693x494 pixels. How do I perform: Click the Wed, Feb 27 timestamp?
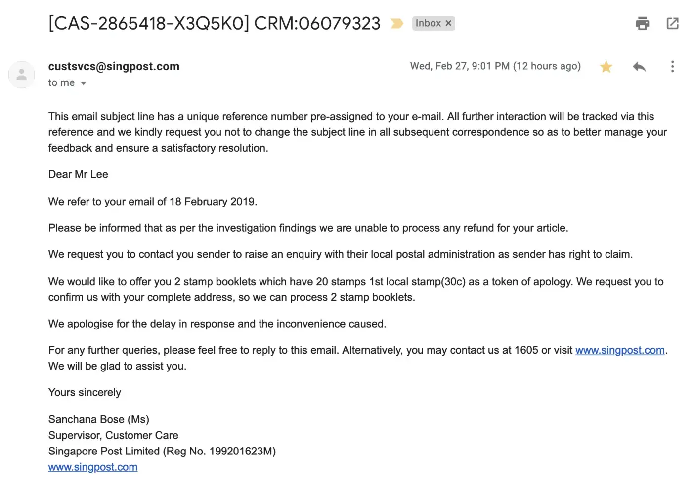point(495,66)
